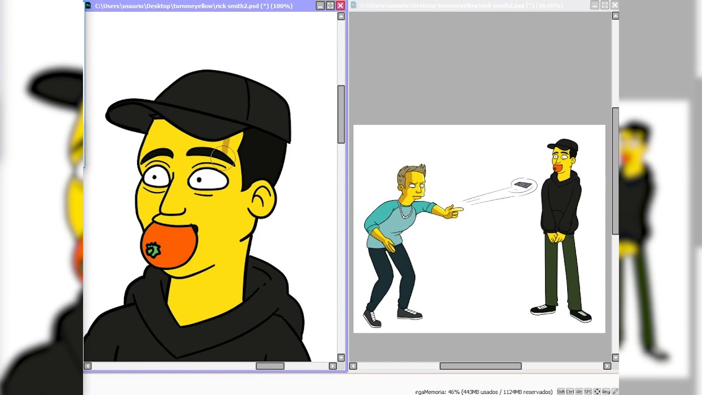Click the PSD file icon in 16.66% window title
This screenshot has height=395, width=702.
(354, 5)
